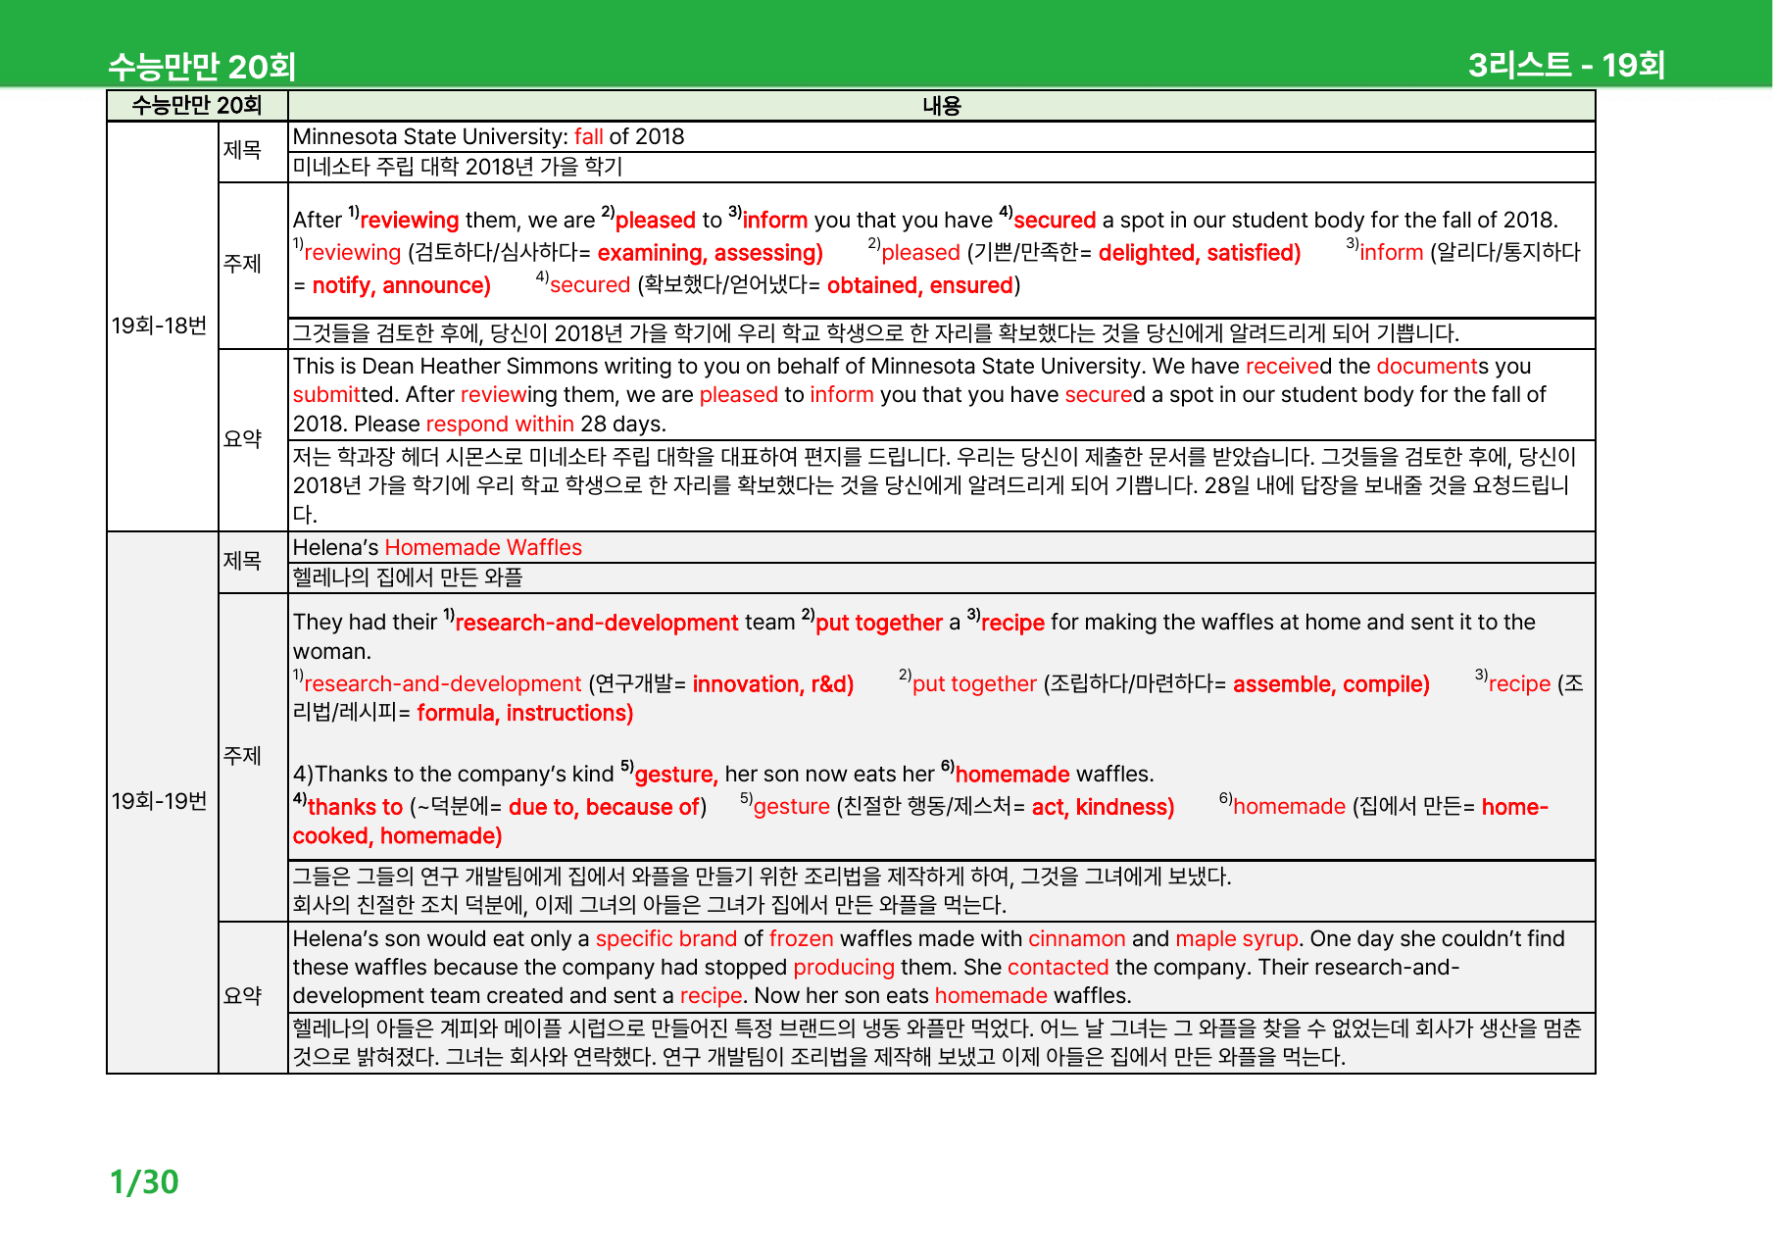Click the Helena's Homemade Waffles title text
Screen dimensions: 1773x1254
coord(437,547)
